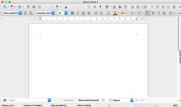Click the Insert Cross-reference icon
Viewport: 181px width, 107px height.
[174, 7]
